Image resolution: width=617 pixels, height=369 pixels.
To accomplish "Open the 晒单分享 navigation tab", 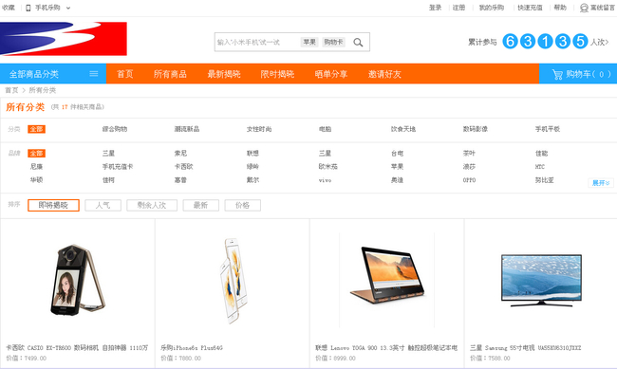I will click(x=331, y=74).
